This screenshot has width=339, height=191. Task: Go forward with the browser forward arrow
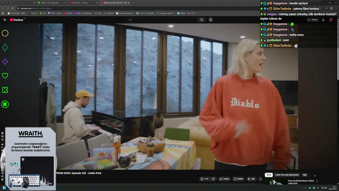pyautogui.click(x=7, y=8)
